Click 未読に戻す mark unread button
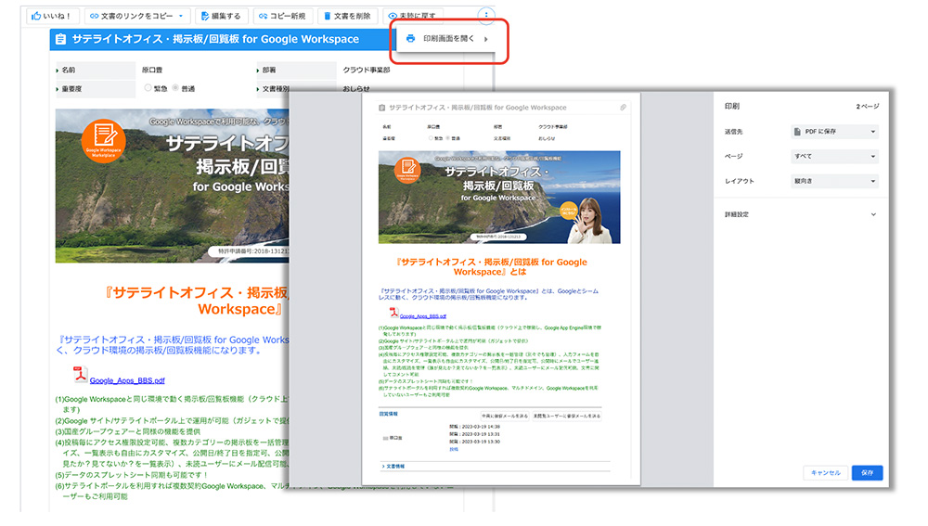Image resolution: width=928 pixels, height=526 pixels. coord(413,16)
